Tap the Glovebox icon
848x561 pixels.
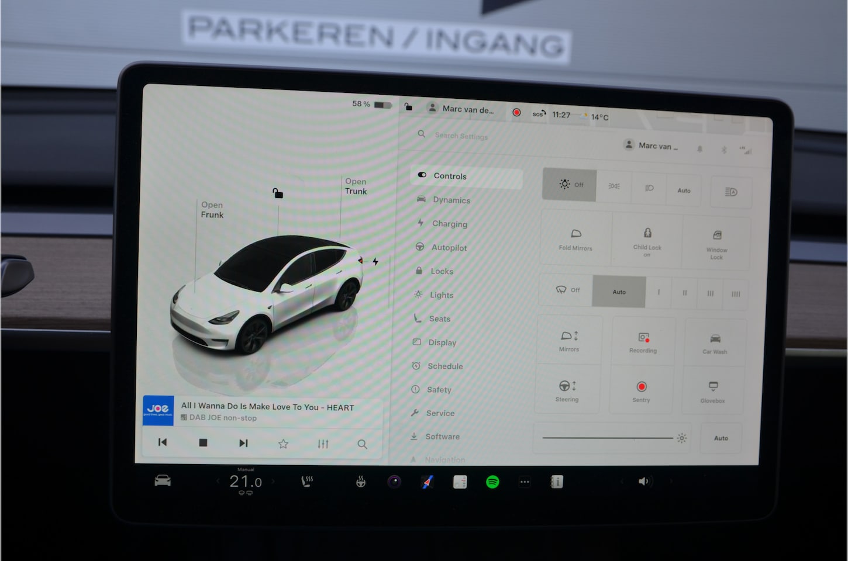click(x=713, y=390)
